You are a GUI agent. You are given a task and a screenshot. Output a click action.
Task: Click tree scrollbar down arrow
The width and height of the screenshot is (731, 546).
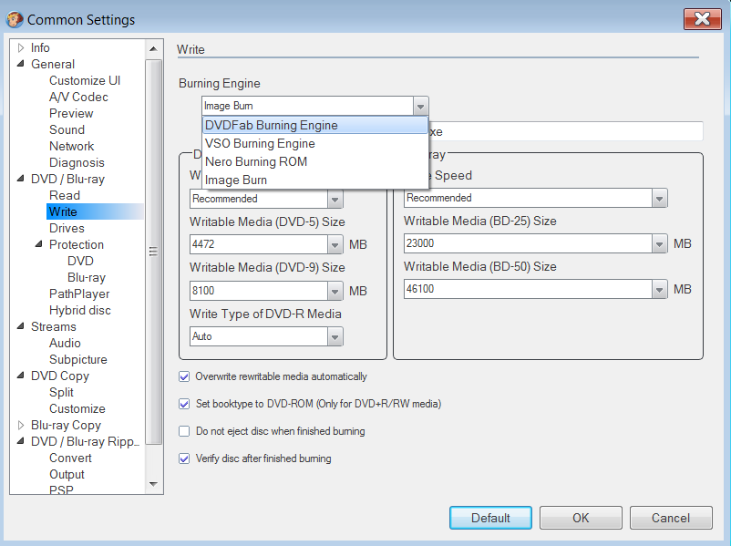pos(153,484)
